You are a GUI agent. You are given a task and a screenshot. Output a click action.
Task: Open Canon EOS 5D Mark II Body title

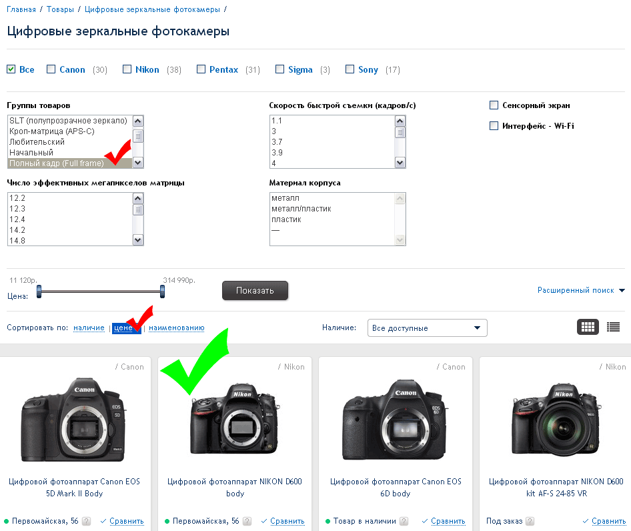pos(74,488)
